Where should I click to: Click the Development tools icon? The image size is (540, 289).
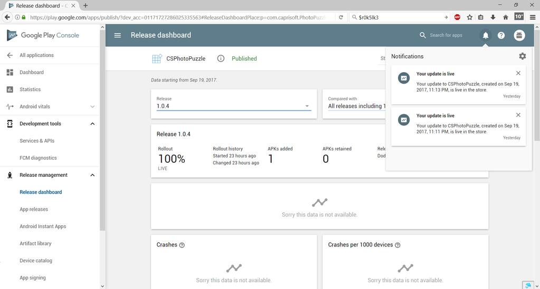(10, 124)
